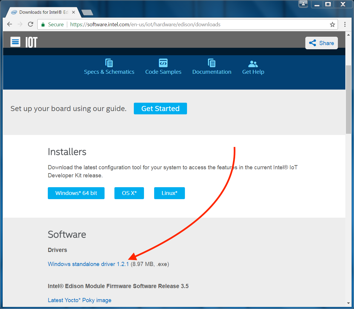Reload the current page

(30, 24)
